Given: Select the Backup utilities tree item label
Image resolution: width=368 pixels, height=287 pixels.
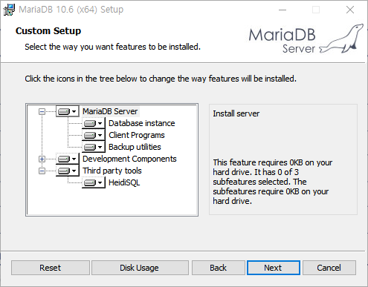Looking at the screenshot, I should click(135, 147).
